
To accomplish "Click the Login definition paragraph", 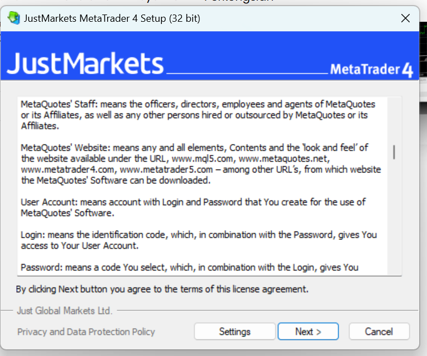I will tap(199, 240).
